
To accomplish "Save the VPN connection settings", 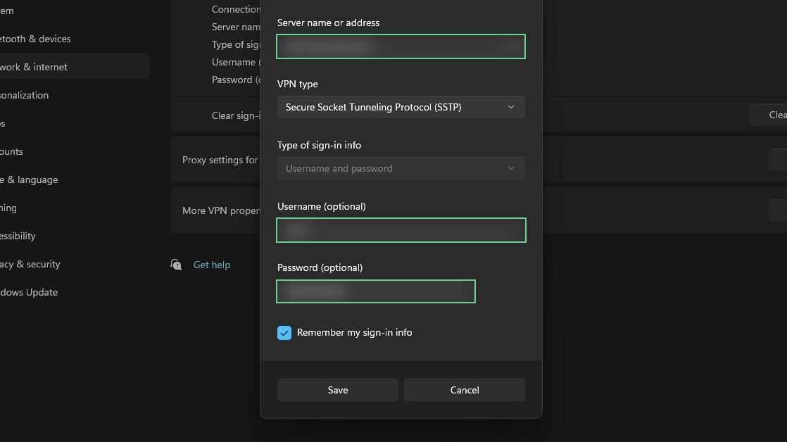I will [x=338, y=390].
